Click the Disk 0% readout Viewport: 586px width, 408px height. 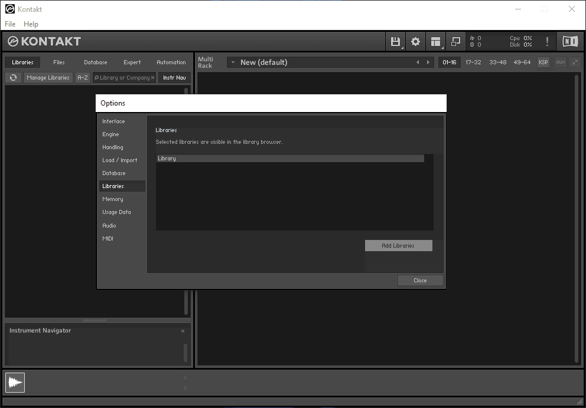[521, 45]
